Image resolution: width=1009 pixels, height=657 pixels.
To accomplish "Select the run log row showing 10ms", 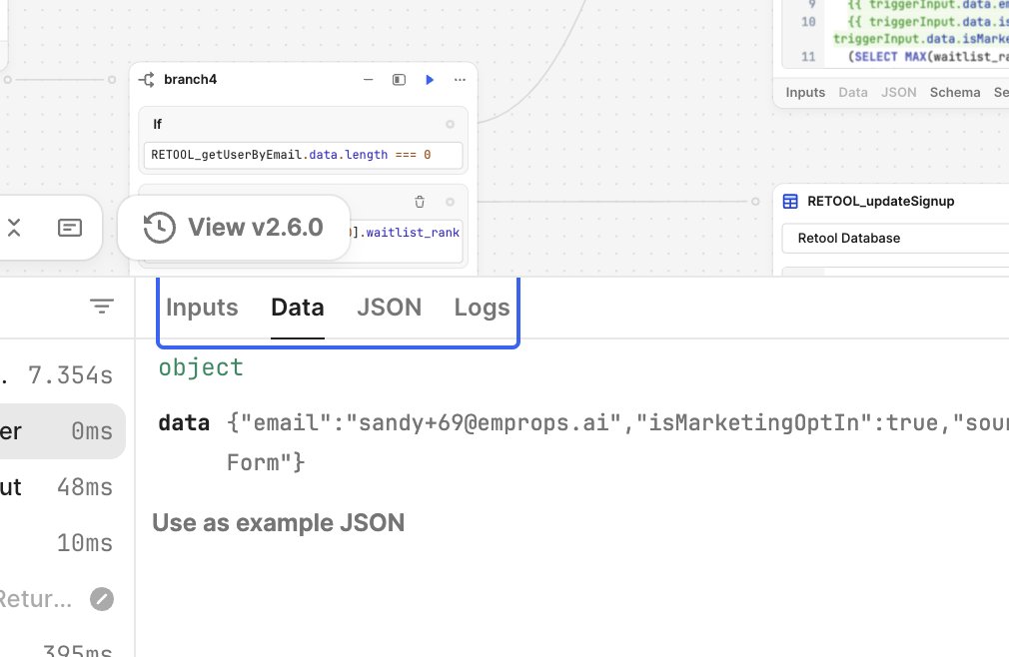I will tap(63, 543).
